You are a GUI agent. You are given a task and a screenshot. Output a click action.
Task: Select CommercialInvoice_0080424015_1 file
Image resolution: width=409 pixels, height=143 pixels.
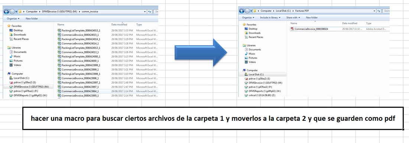[80, 35]
